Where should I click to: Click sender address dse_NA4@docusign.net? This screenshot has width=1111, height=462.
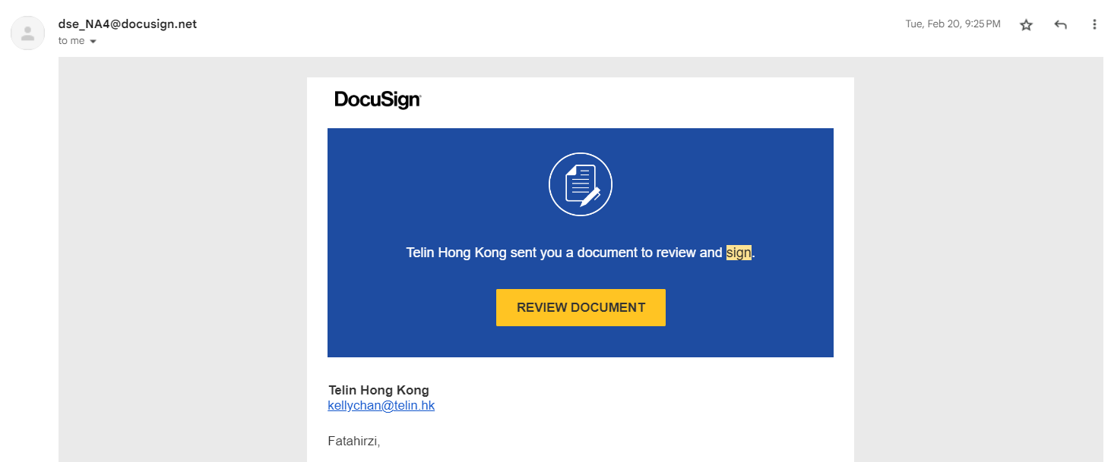(128, 24)
